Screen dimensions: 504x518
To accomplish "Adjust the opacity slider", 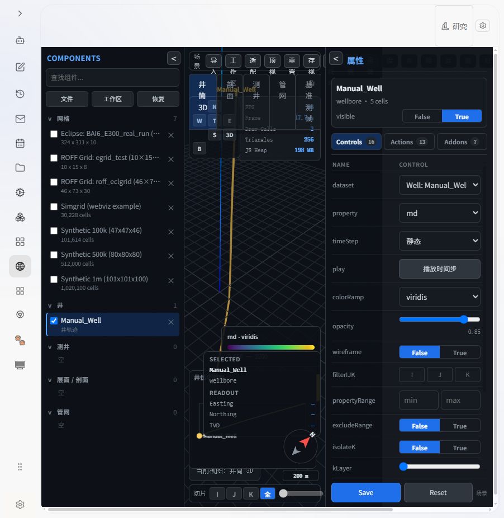I will (x=440, y=319).
